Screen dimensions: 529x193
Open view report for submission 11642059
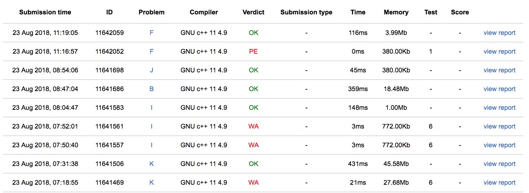[499, 33]
